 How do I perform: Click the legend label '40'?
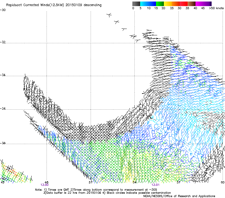point(195,8)
